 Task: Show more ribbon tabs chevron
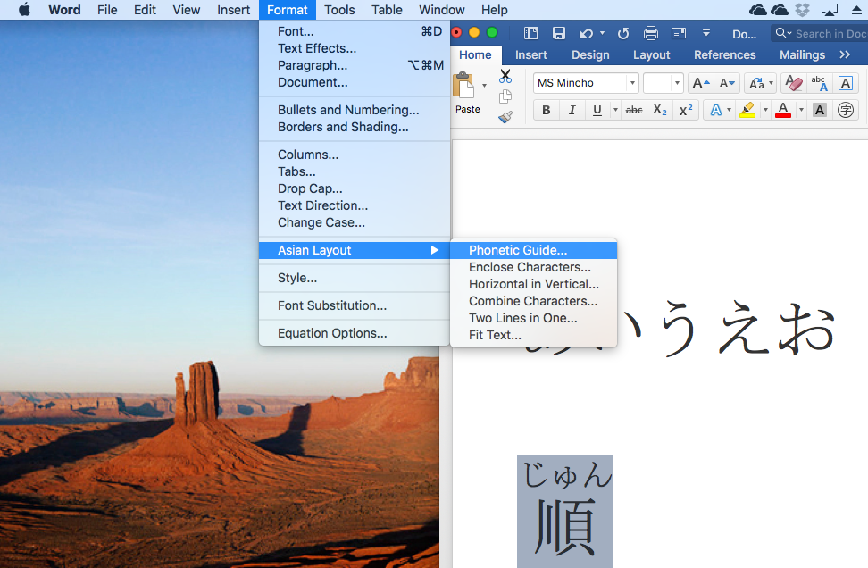[x=844, y=54]
